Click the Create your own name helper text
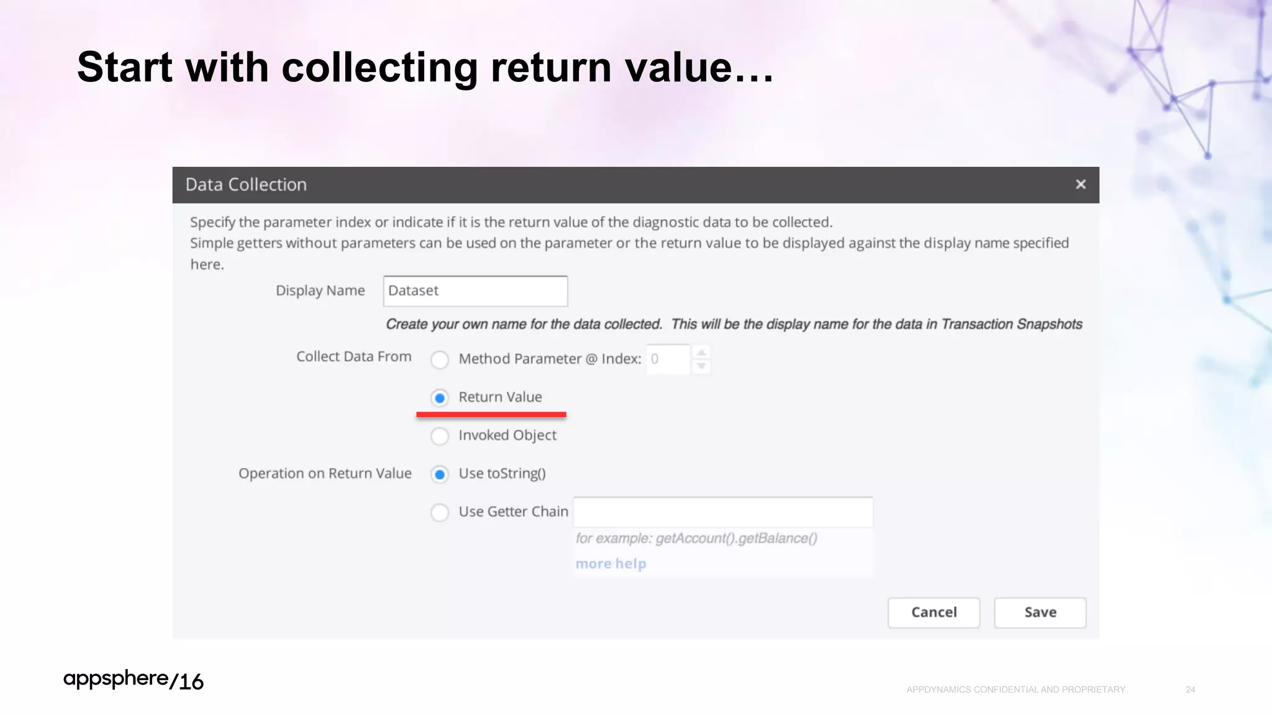 (x=734, y=325)
